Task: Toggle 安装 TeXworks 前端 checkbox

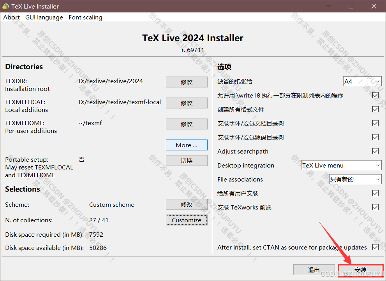Action: 375,207
